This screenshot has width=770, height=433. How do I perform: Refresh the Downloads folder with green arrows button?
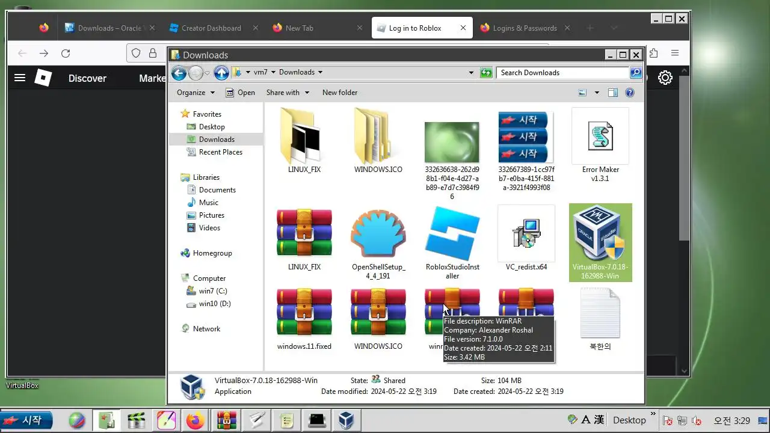pyautogui.click(x=486, y=73)
